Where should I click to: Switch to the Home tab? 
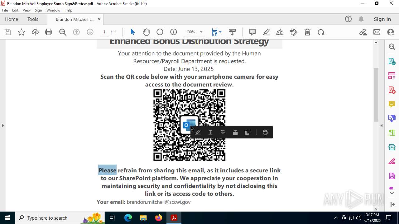click(x=12, y=19)
